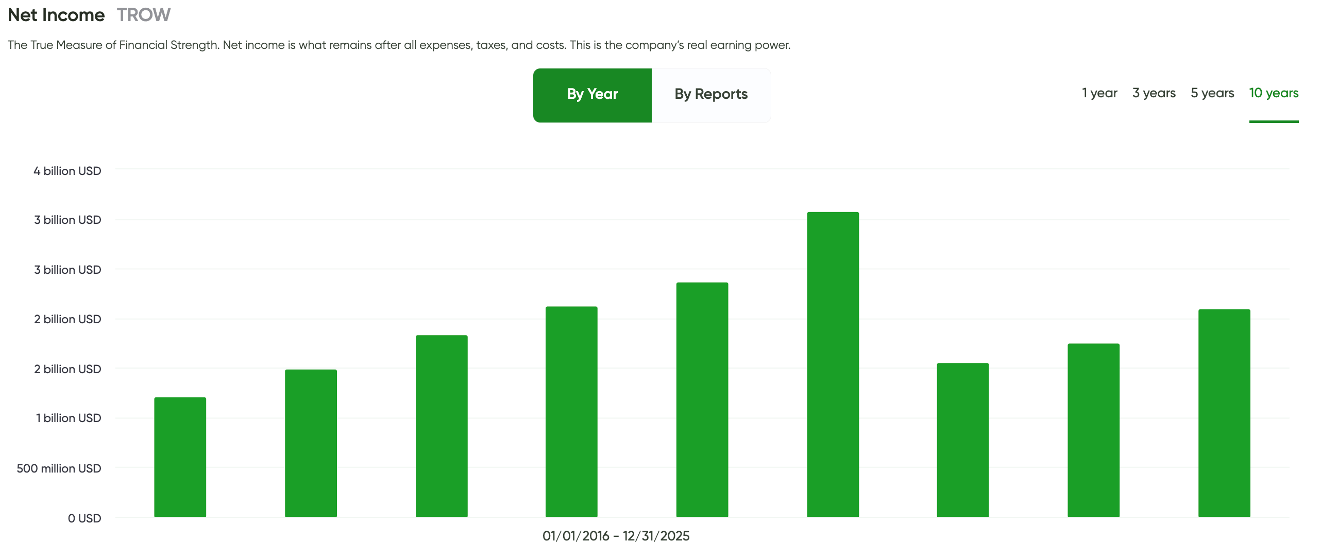Click the TROW ticker label
Viewport: 1321px width, 559px height.
click(x=143, y=15)
